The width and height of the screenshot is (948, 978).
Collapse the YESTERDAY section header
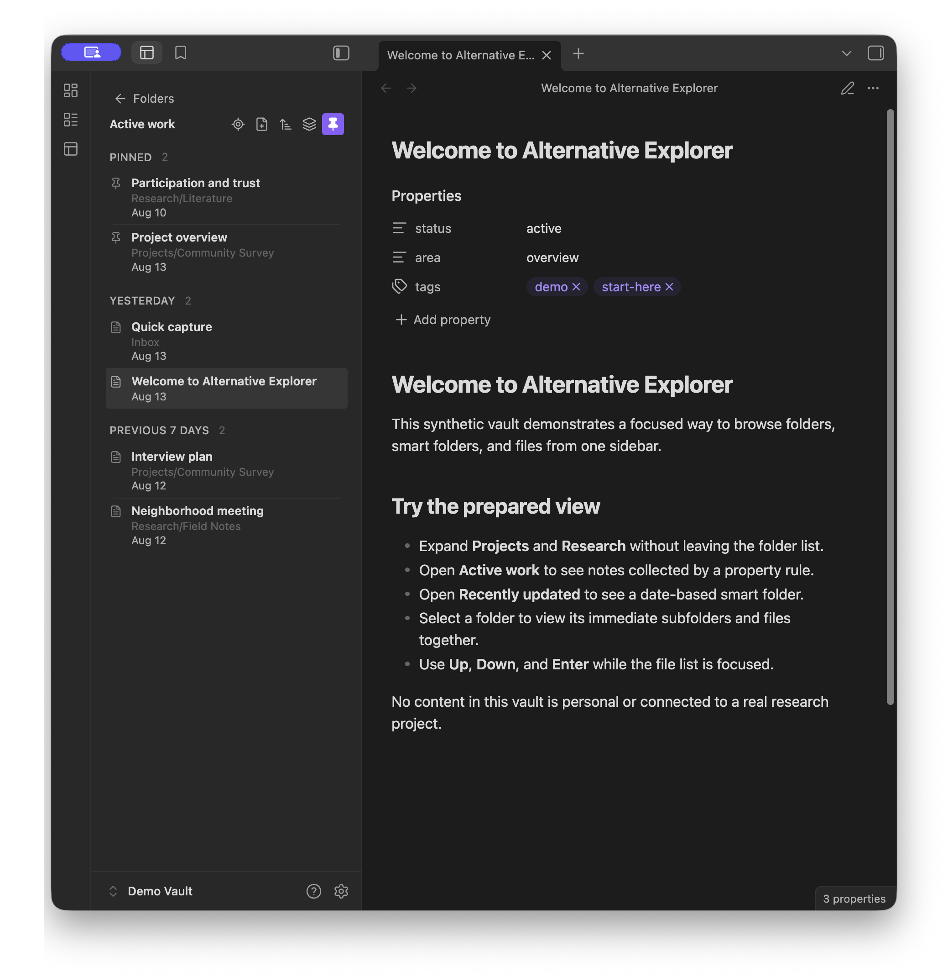tap(150, 300)
